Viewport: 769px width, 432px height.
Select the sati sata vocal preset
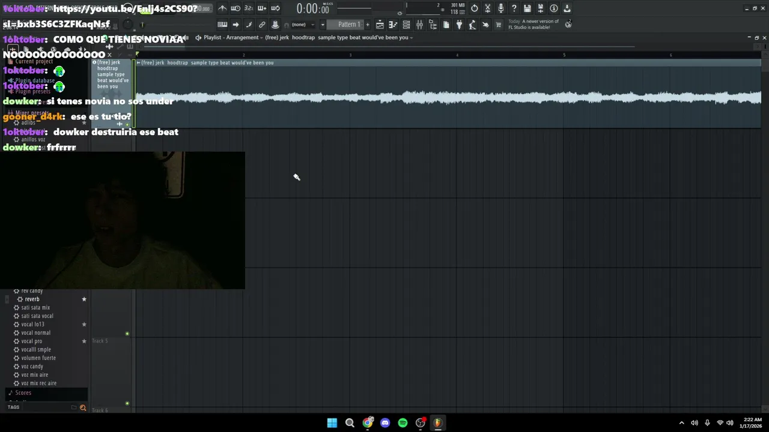pos(37,316)
